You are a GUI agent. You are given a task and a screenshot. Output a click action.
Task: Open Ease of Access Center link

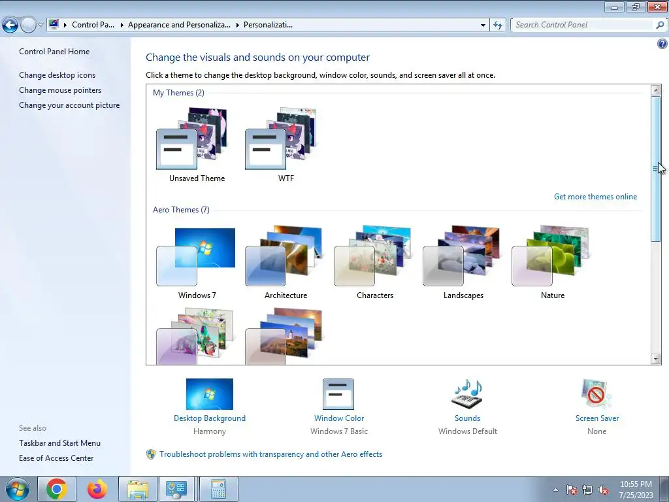(x=56, y=458)
